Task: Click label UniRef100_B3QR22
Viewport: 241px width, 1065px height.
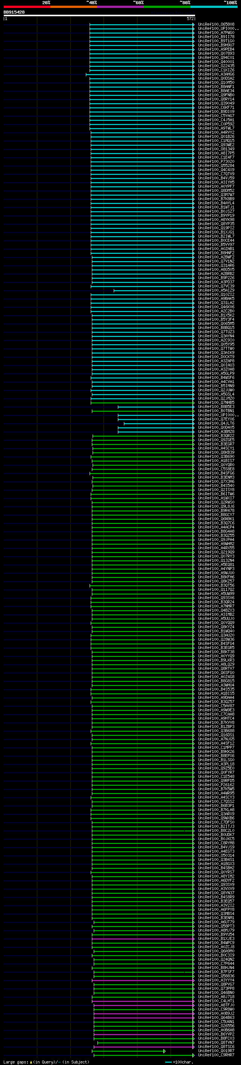Action: pyautogui.click(x=216, y=436)
